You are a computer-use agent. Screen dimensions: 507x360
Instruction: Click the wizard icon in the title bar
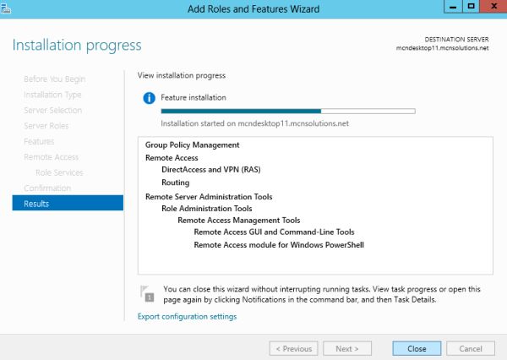tap(6, 8)
